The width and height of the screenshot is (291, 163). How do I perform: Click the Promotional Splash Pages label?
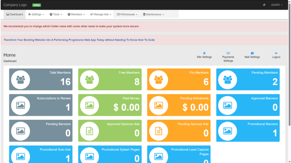[121, 149]
